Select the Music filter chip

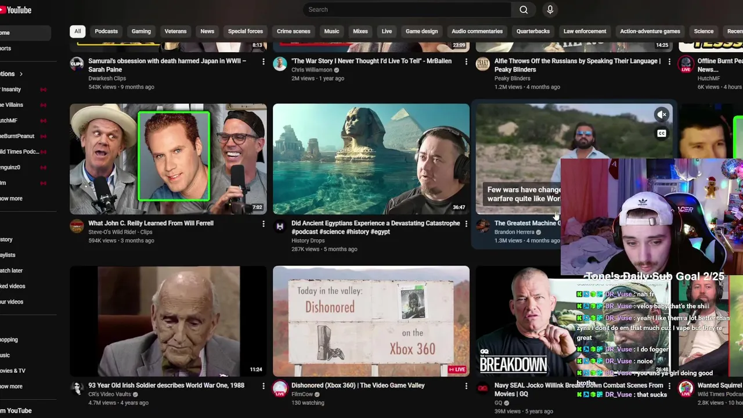pos(331,31)
